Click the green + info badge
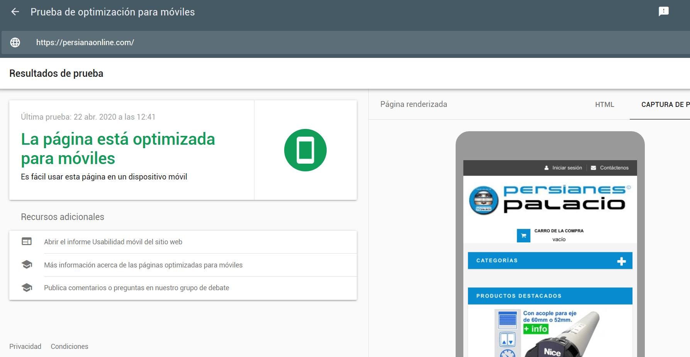 pyautogui.click(x=536, y=329)
